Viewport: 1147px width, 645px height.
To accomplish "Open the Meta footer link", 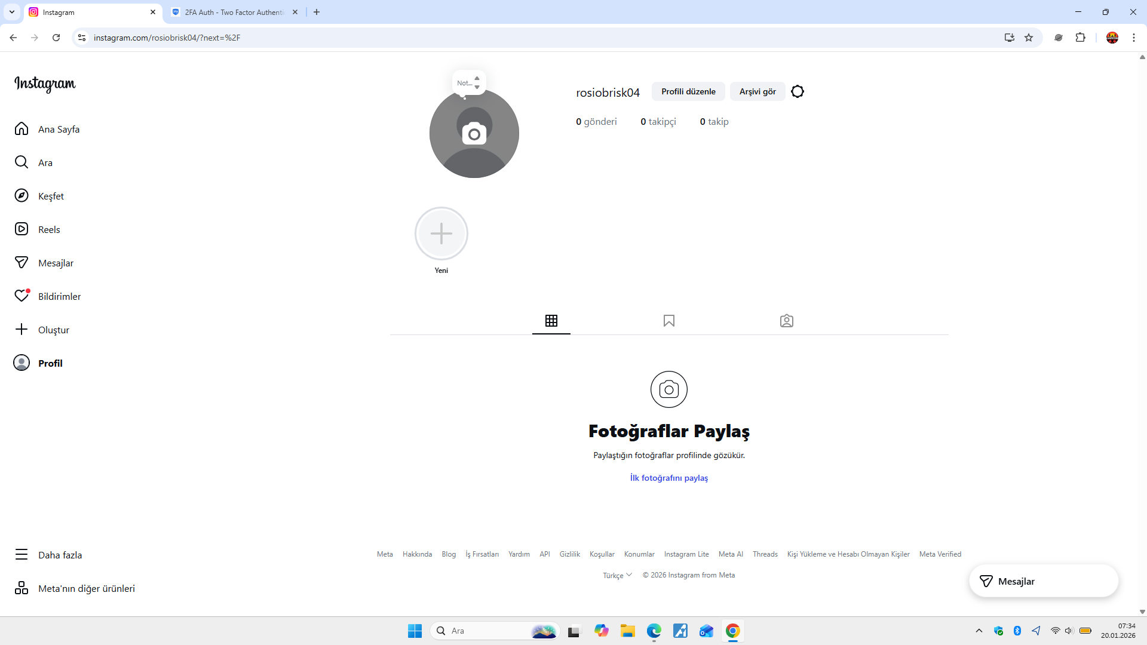I will pos(385,554).
